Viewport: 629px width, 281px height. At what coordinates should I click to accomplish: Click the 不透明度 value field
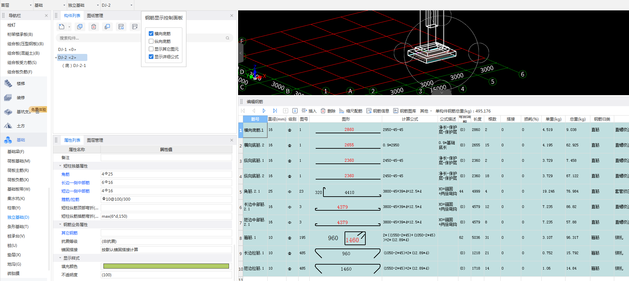coord(166,275)
